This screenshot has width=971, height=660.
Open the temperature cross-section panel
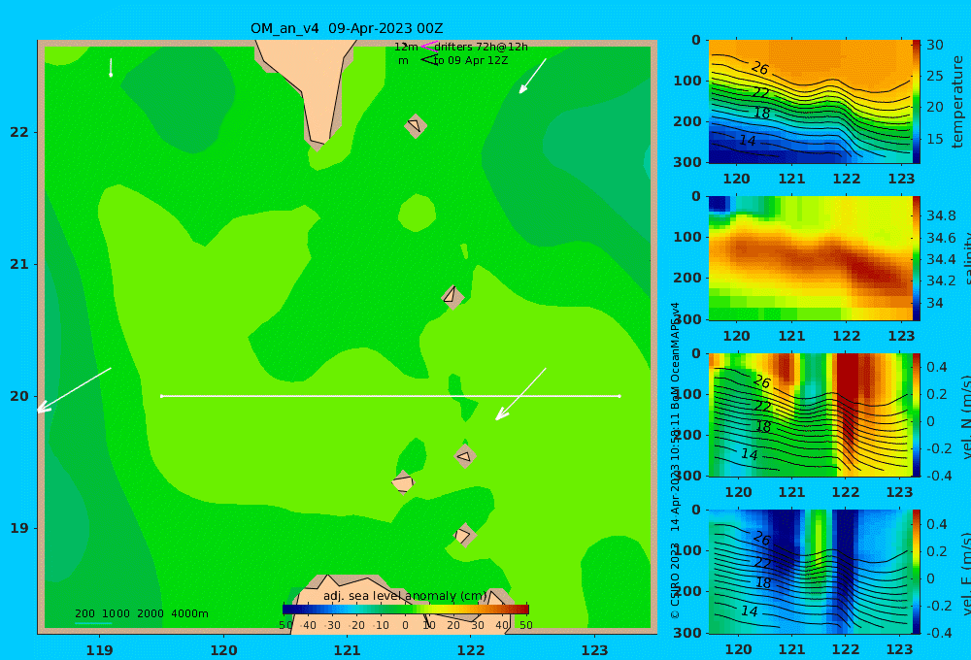tap(811, 102)
